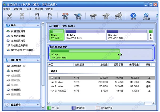Click the left resize handle of C:xp slider

(50, 54)
